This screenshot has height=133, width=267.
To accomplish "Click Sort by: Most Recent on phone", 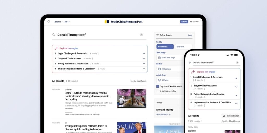I will coord(231,121).
